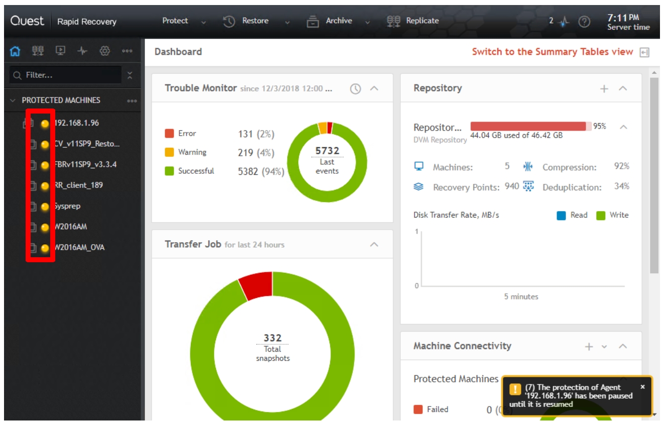Image resolution: width=664 pixels, height=423 pixels.
Task: Click the warning icon in the notification
Action: click(x=515, y=389)
